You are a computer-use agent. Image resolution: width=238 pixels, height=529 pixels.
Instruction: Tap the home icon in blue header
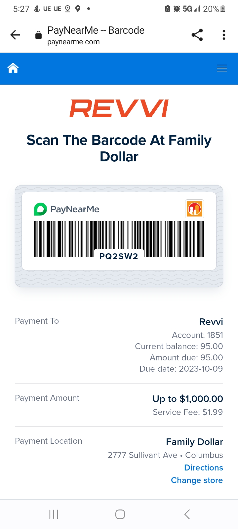(13, 68)
